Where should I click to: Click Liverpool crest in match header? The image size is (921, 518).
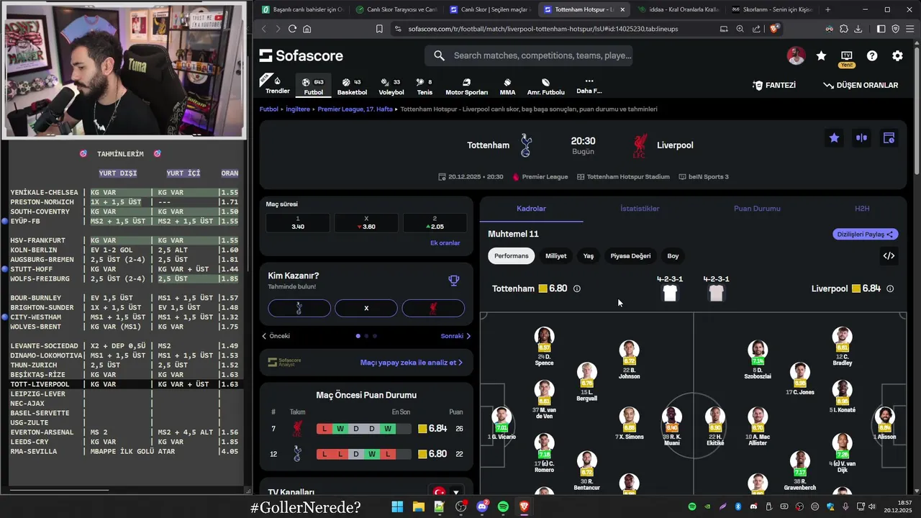(x=639, y=145)
